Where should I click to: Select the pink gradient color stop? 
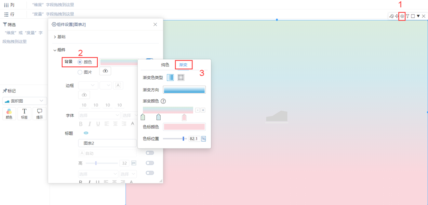coord(184,117)
